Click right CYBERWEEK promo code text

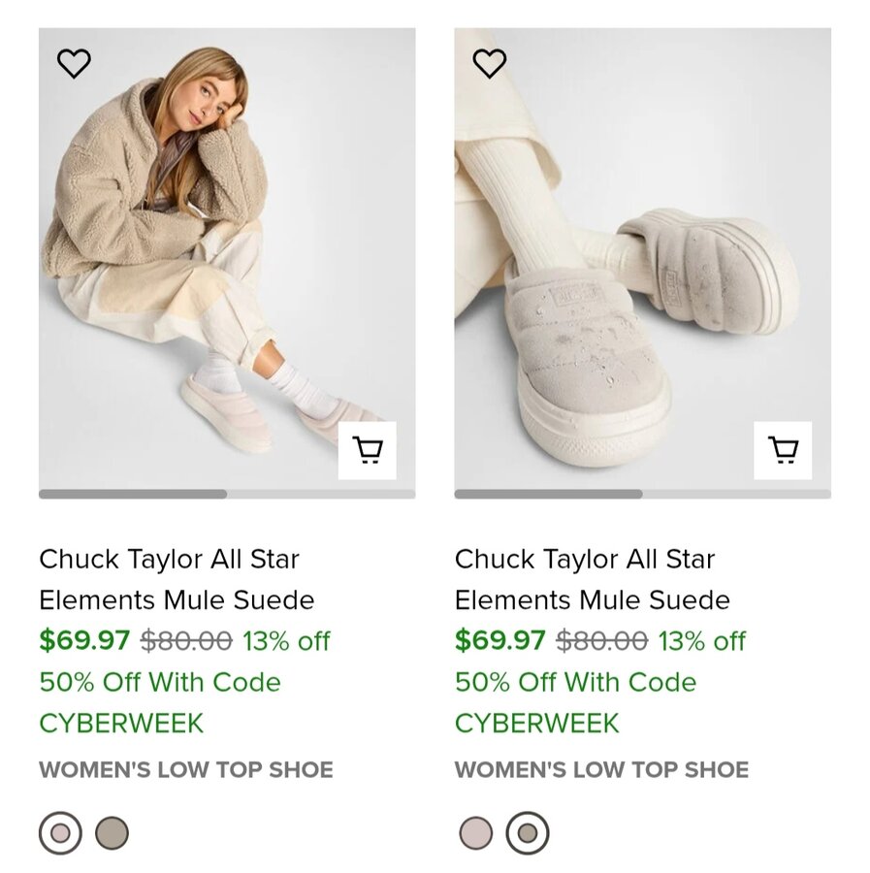point(536,724)
